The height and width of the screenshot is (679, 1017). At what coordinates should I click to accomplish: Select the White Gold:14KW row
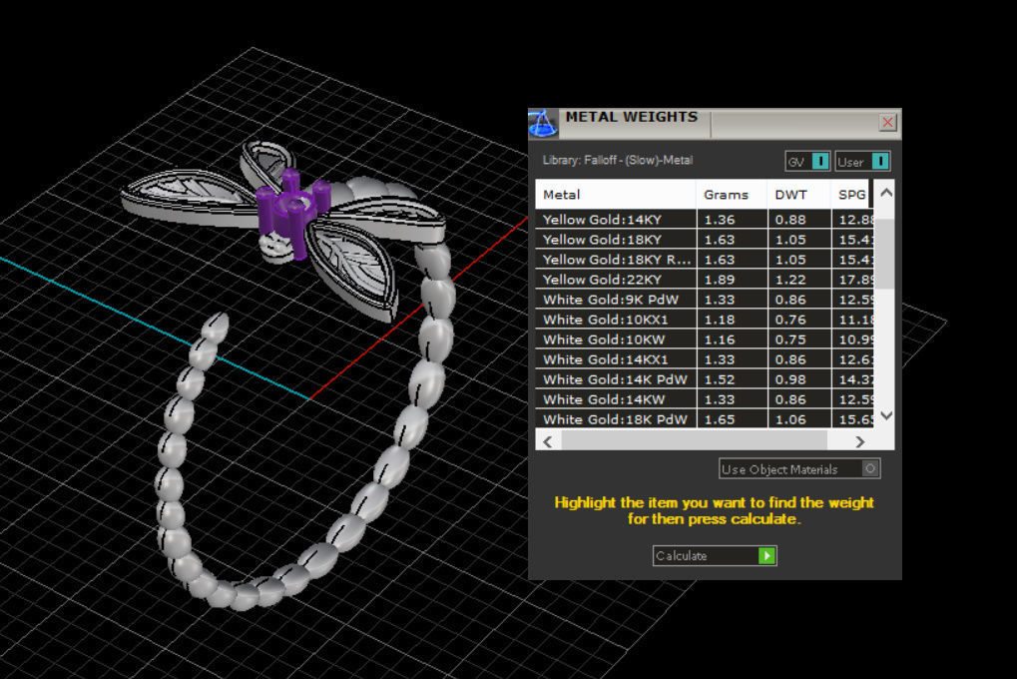(x=705, y=399)
